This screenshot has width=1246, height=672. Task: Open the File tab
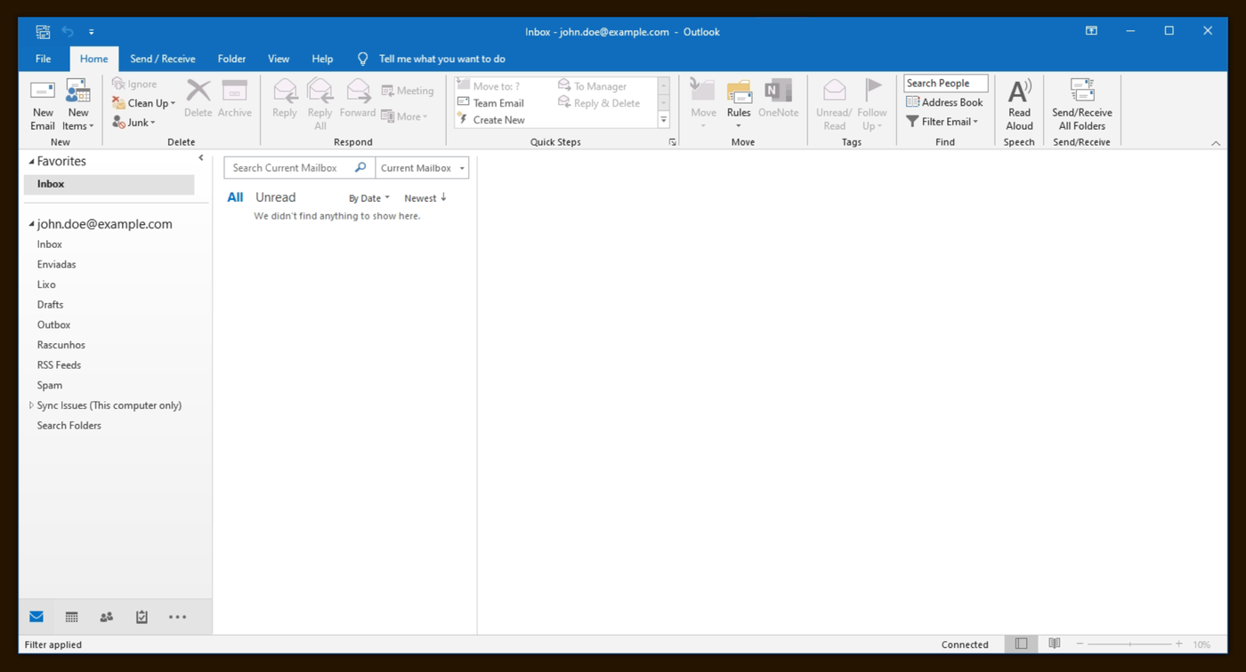(x=43, y=59)
